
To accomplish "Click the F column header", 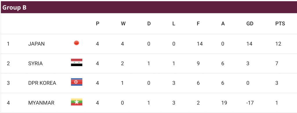I will pos(198,24).
